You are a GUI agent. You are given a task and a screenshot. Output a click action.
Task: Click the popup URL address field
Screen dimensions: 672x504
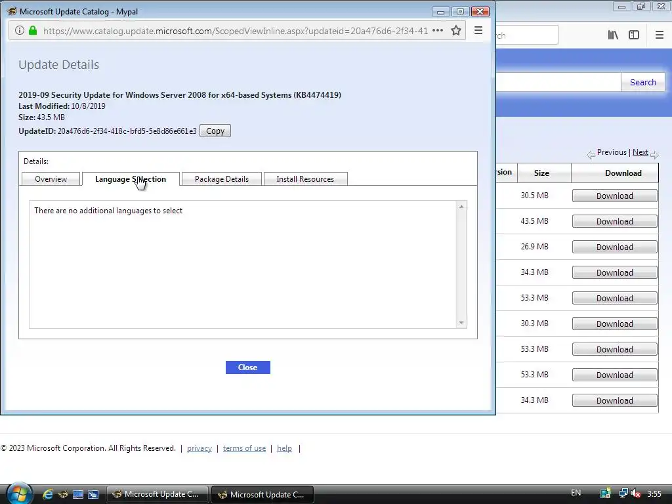coord(236,31)
